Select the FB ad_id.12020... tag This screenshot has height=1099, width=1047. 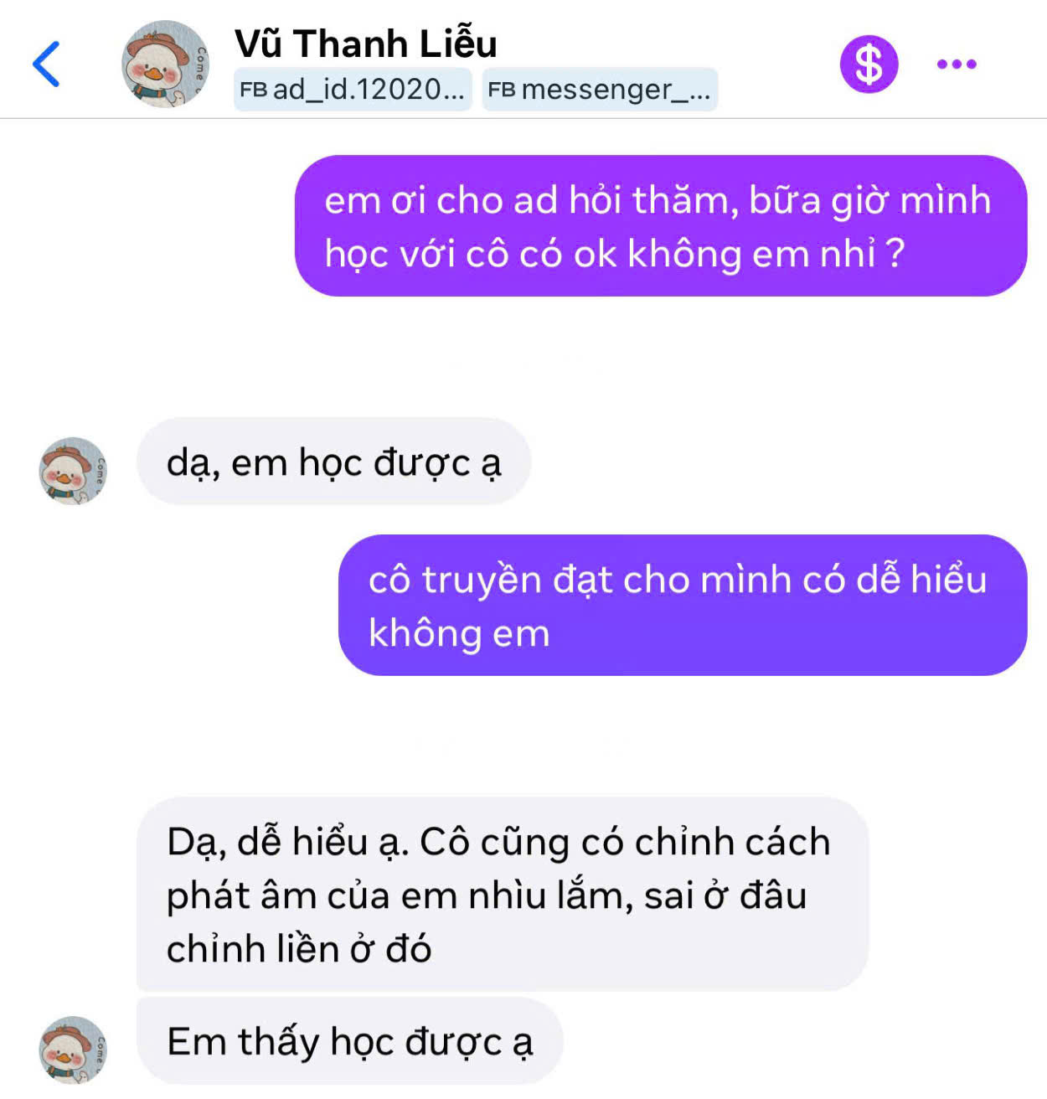(353, 89)
